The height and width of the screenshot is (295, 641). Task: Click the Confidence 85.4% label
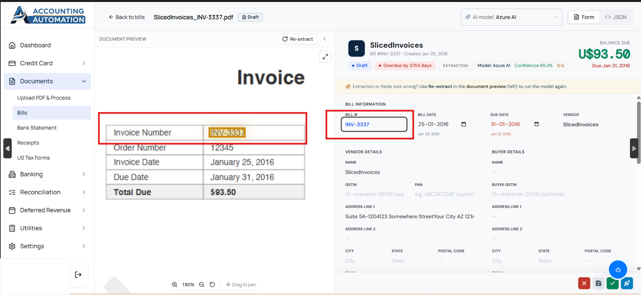533,66
